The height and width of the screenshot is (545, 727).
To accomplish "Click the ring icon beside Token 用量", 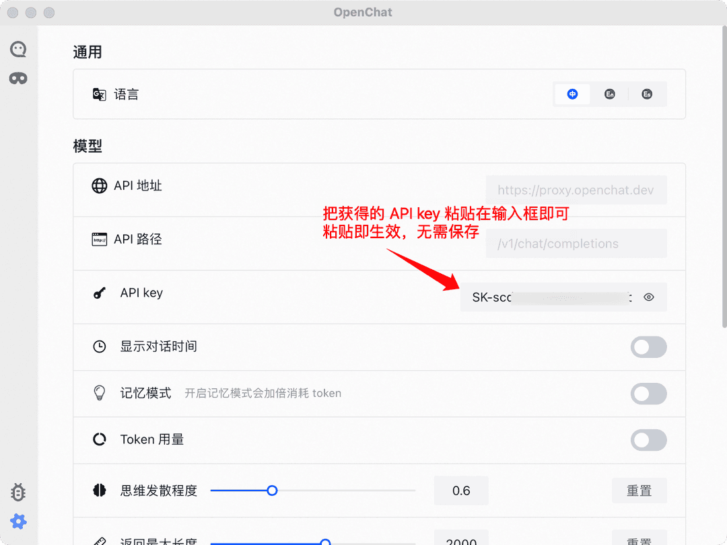I will 99,439.
